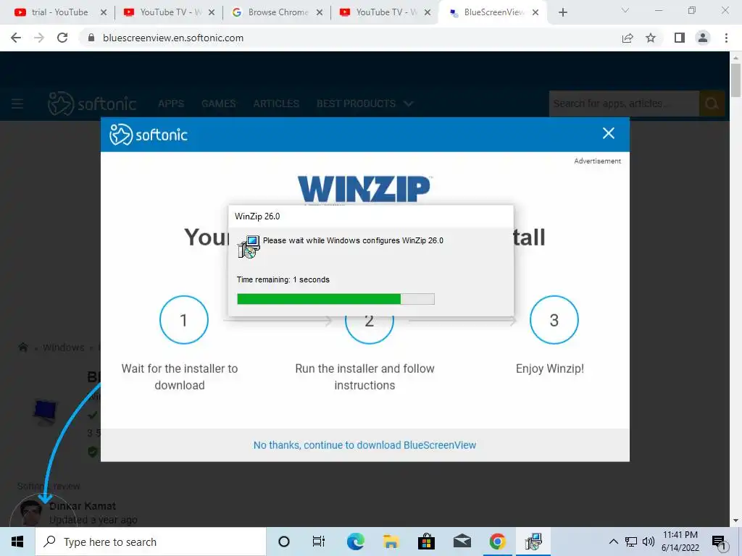Close the BlueScreenView tab
Screen dimensions: 742x556
(535, 12)
